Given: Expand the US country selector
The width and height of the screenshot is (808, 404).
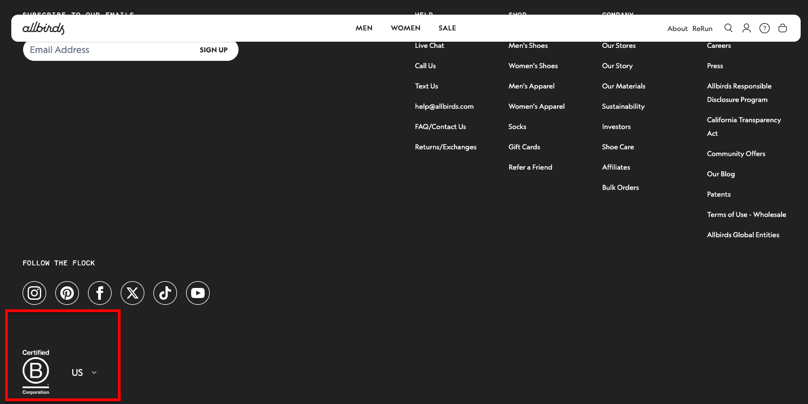Looking at the screenshot, I should [x=84, y=372].
